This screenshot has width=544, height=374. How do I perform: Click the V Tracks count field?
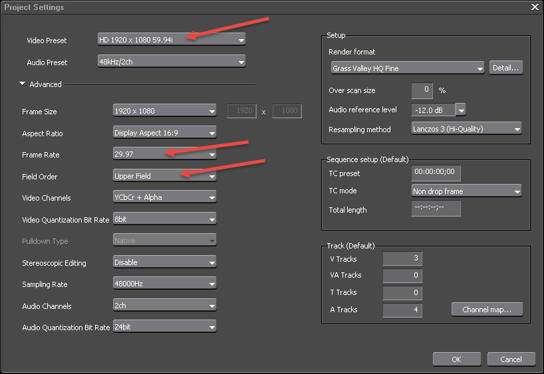coord(402,258)
